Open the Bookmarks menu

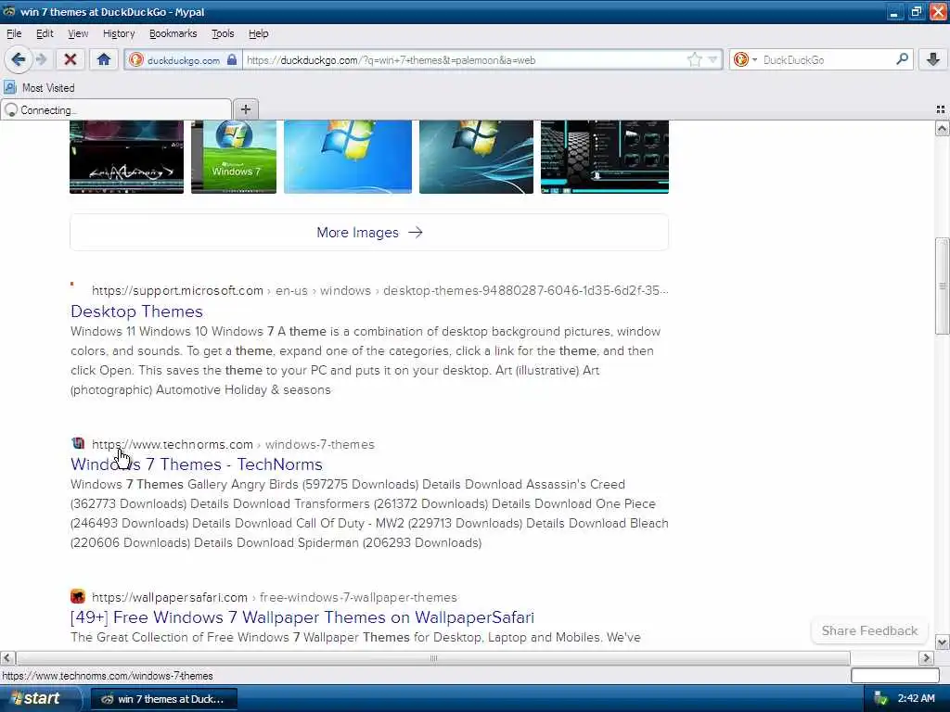point(173,33)
